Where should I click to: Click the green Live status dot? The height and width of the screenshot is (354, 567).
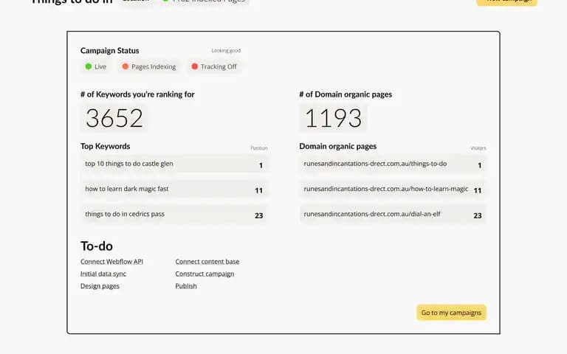(89, 66)
